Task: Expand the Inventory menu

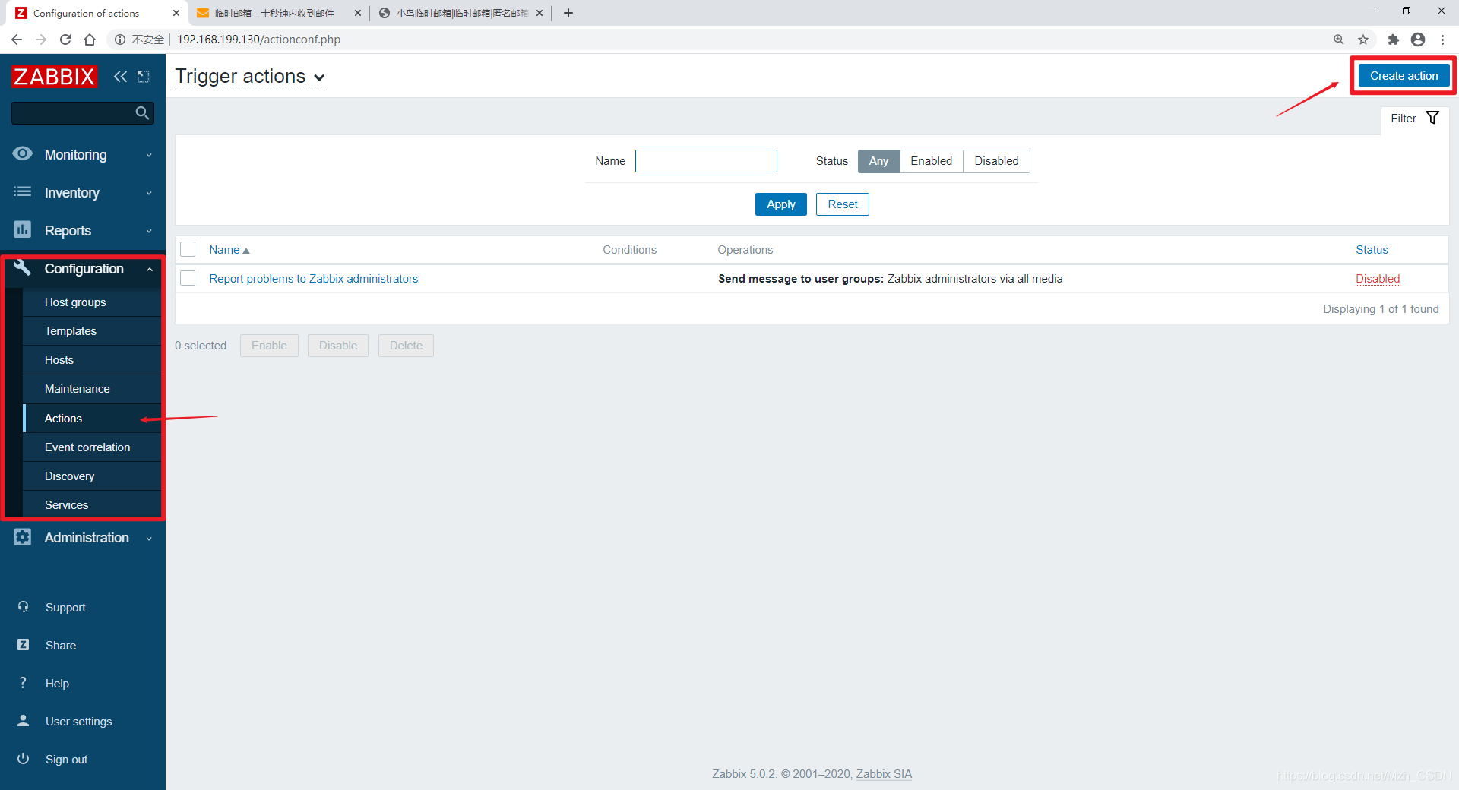Action: coord(149,193)
